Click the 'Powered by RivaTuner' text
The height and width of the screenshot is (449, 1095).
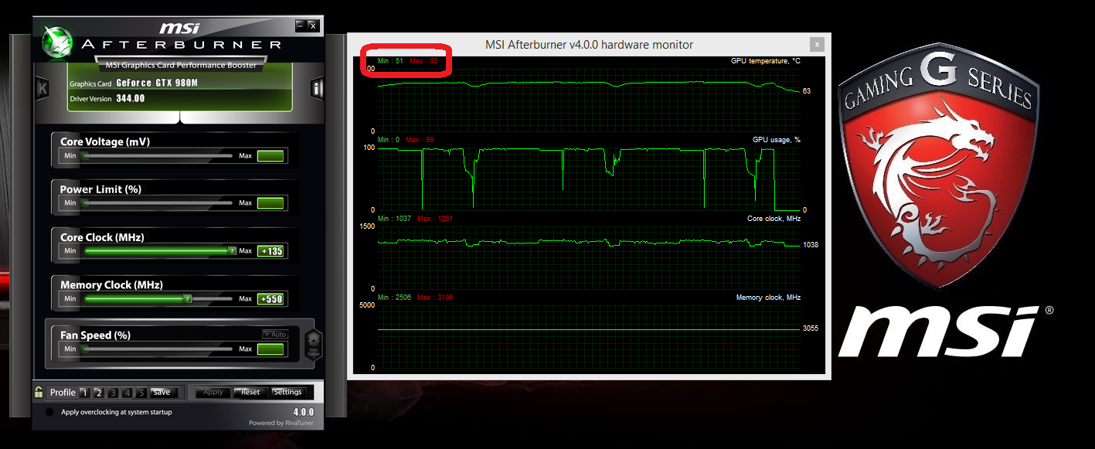point(281,423)
